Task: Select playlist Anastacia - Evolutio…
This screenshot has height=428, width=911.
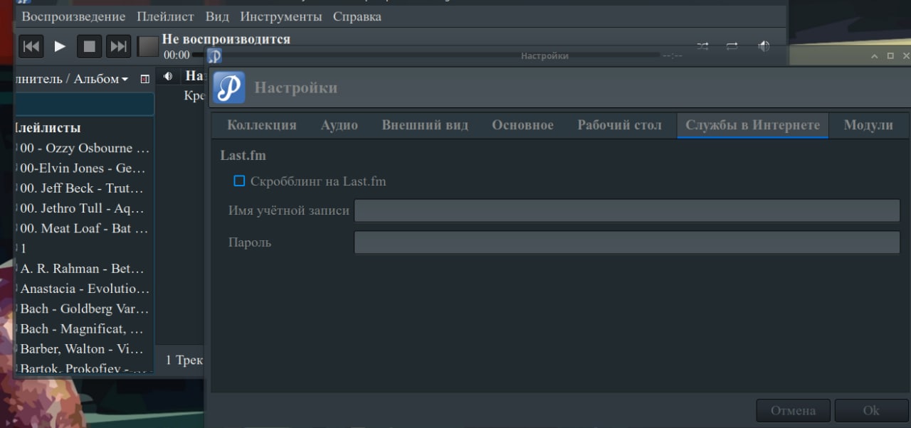Action: click(x=84, y=289)
